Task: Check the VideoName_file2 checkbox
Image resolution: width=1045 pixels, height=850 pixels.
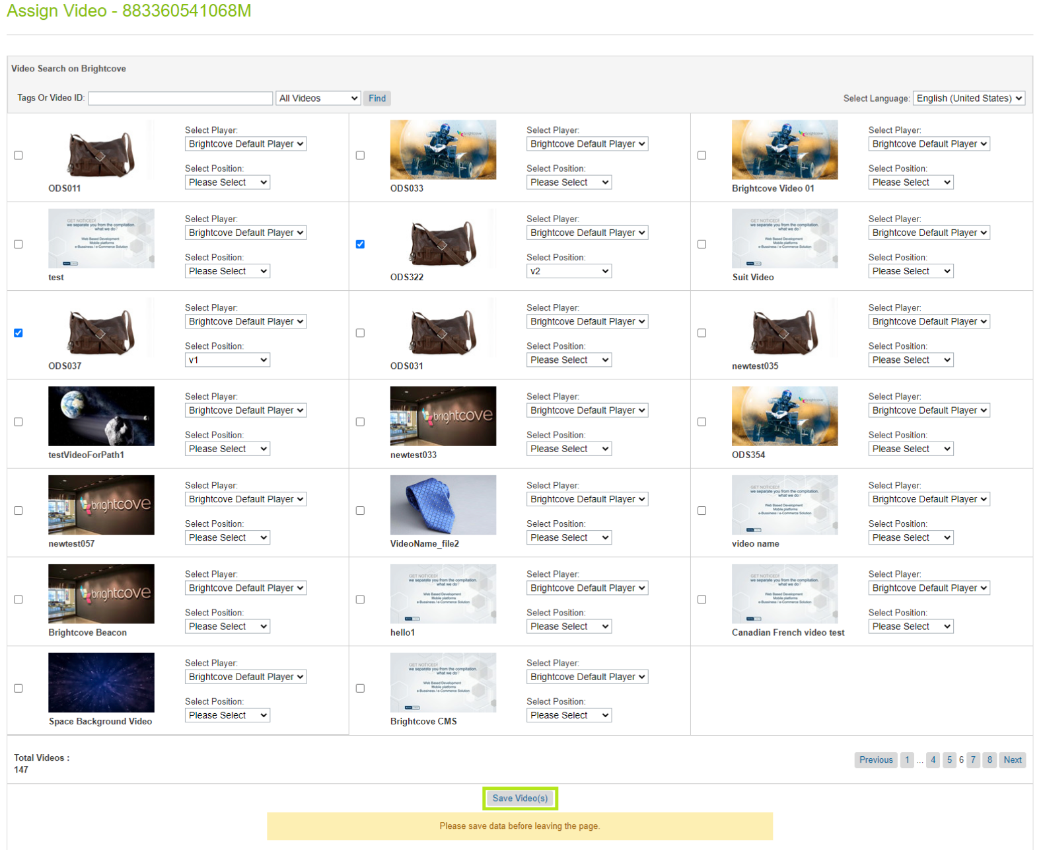Action: (x=360, y=510)
